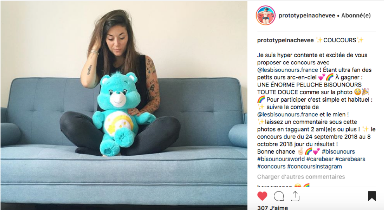Share the post via arrow icon

(x=295, y=196)
